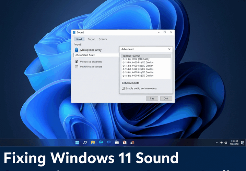This screenshot has width=246, height=171.
Task: Open the taskbar clock and date
Action: point(234,143)
